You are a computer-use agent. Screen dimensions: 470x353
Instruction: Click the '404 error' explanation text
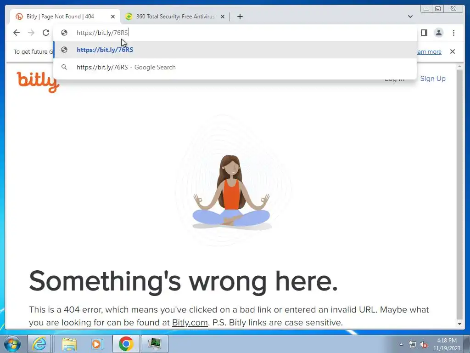(x=229, y=316)
